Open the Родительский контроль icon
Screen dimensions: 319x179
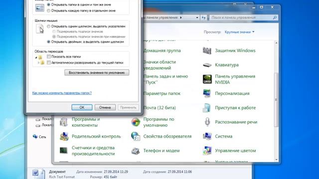(x=64, y=136)
